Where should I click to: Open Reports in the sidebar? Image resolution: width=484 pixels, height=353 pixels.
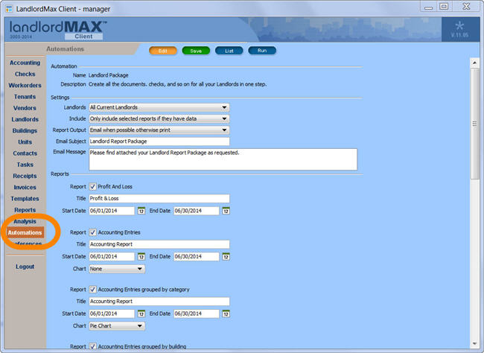click(x=25, y=210)
